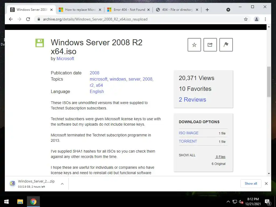Click the server topic link

[134, 79]
